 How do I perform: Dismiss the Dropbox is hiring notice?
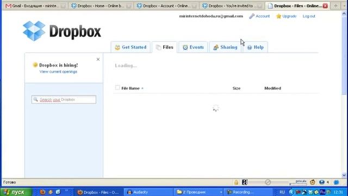point(98,59)
